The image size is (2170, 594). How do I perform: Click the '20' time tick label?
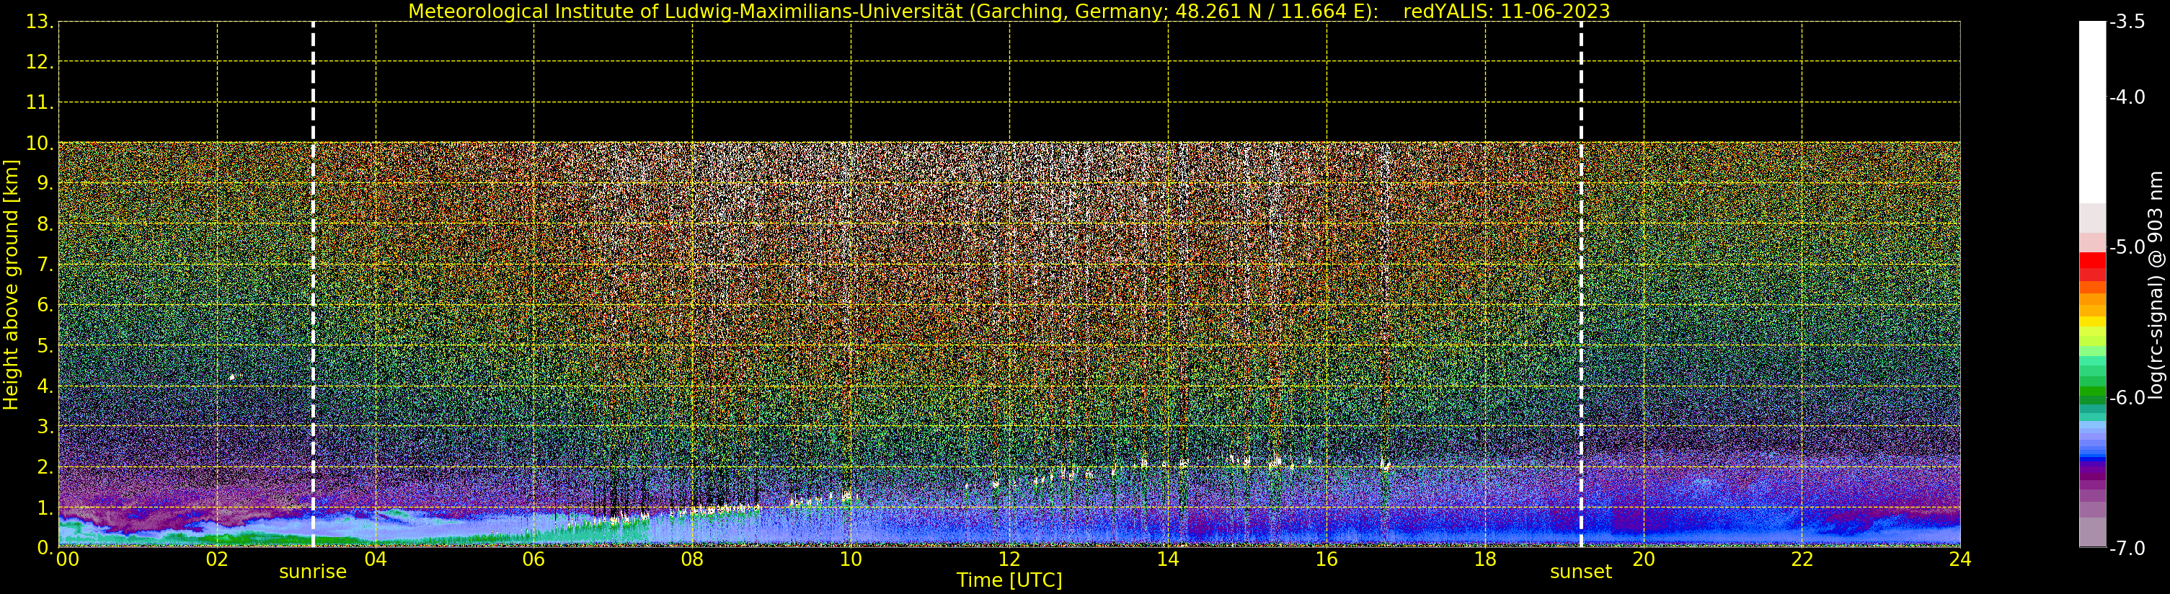[x=1644, y=559]
